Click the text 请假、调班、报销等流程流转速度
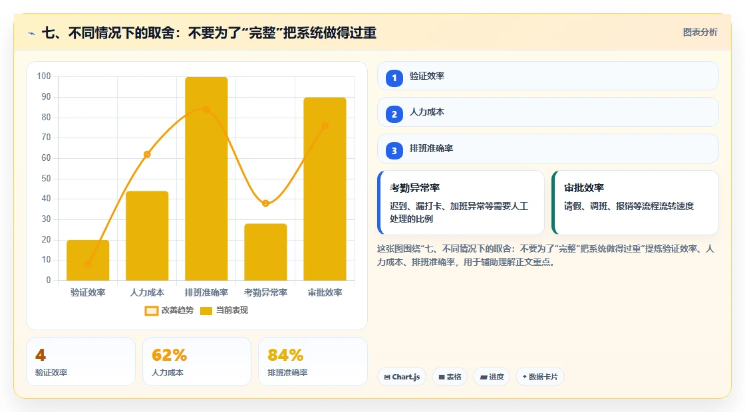 pyautogui.click(x=629, y=206)
